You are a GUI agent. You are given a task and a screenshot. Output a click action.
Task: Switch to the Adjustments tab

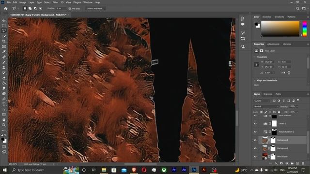coord(273,44)
